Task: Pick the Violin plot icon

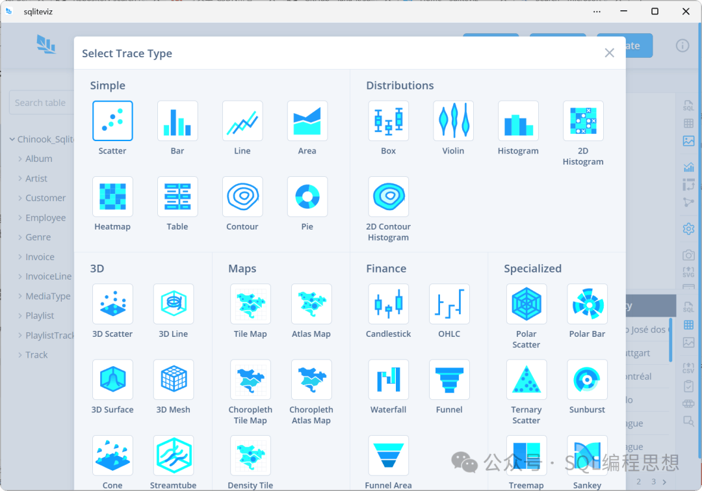Action: 453,121
